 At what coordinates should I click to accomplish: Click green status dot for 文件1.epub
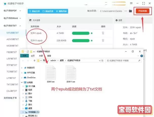92,33
